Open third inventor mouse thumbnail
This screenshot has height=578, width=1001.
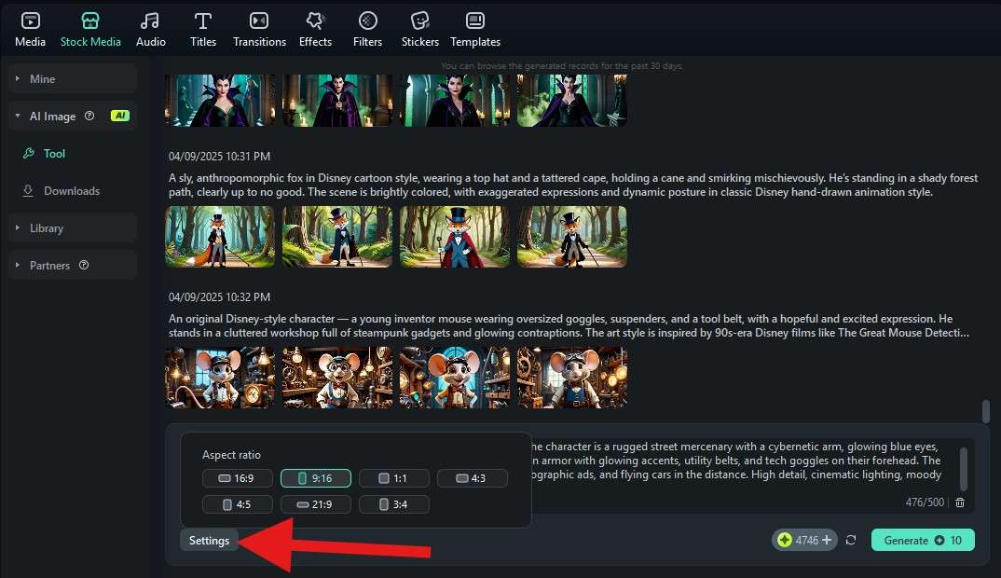click(455, 378)
